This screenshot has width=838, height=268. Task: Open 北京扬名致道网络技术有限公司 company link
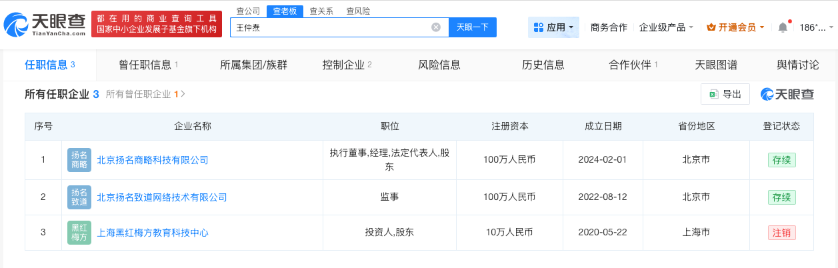[162, 197]
